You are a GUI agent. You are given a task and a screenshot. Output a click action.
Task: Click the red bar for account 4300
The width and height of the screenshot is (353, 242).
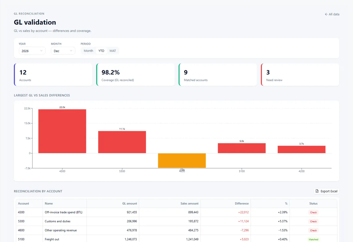pos(62,131)
